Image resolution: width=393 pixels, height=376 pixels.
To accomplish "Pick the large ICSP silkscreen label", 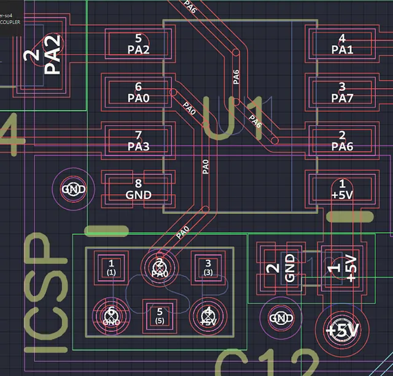I will pos(46,292).
